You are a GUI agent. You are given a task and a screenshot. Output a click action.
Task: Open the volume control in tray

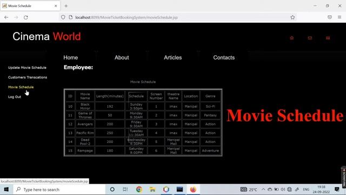click(x=283, y=190)
